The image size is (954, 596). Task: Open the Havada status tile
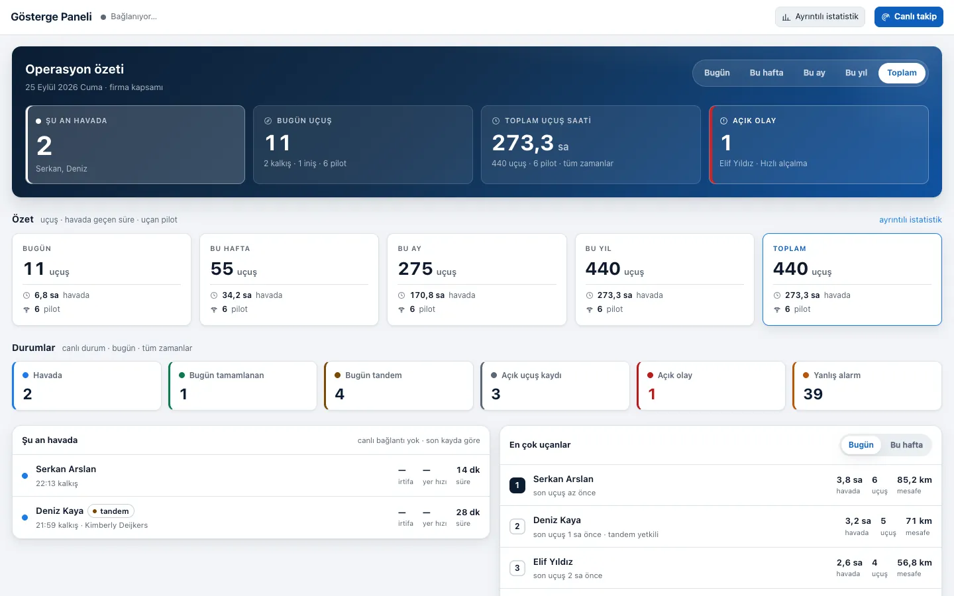coord(87,385)
